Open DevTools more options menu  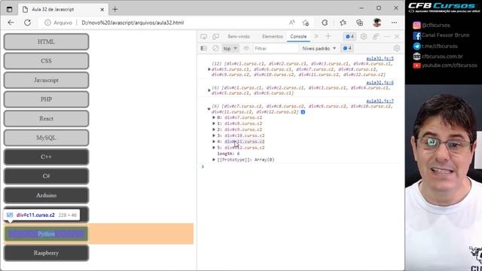pos(387,37)
